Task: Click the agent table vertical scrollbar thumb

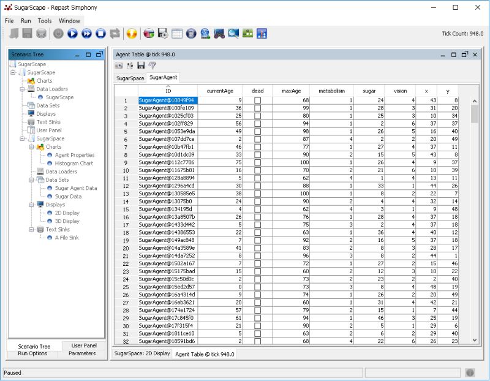Action: pyautogui.click(x=474, y=114)
